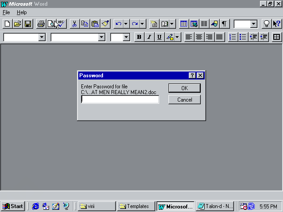Open the Style combo box dropdown

click(x=42, y=37)
